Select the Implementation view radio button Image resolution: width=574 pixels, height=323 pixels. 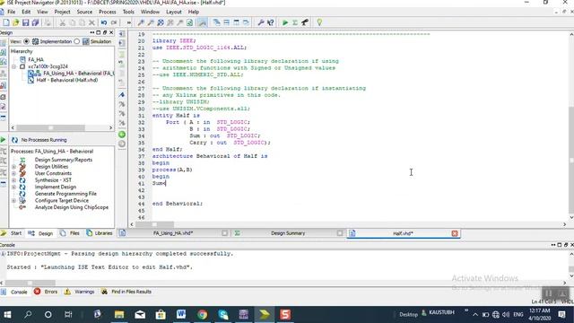(x=26, y=41)
